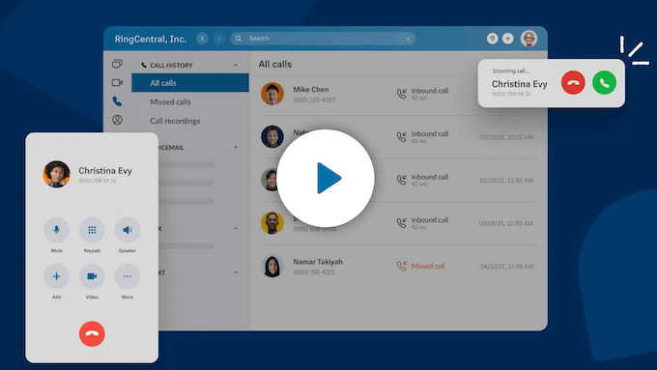Open the dial pad icon in header
The image size is (657, 370).
coord(493,39)
